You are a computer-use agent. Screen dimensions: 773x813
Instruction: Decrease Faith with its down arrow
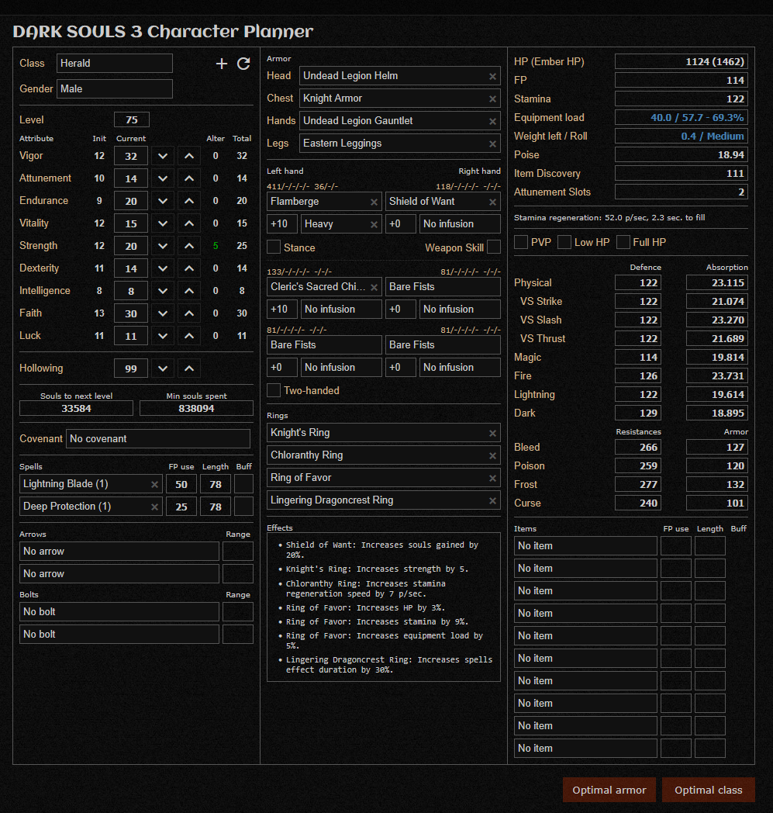pos(163,313)
